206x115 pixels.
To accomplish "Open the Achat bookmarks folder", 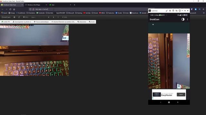I will point(126,13).
